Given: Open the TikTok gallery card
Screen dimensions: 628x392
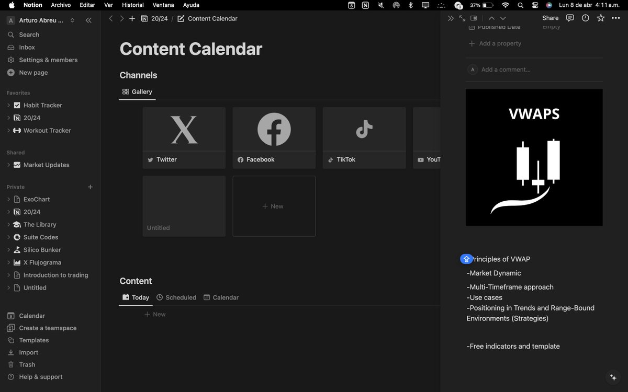Looking at the screenshot, I should coord(364,138).
